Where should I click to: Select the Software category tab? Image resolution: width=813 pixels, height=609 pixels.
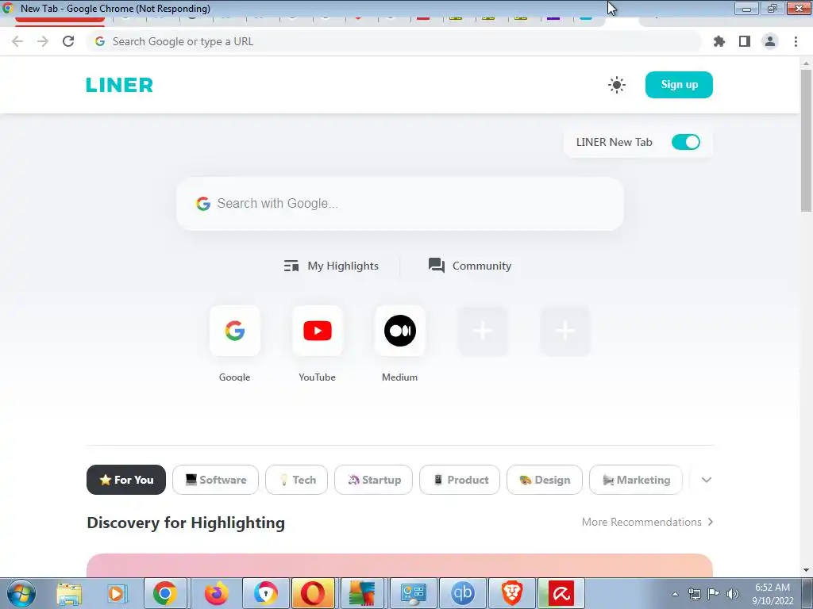tap(215, 480)
